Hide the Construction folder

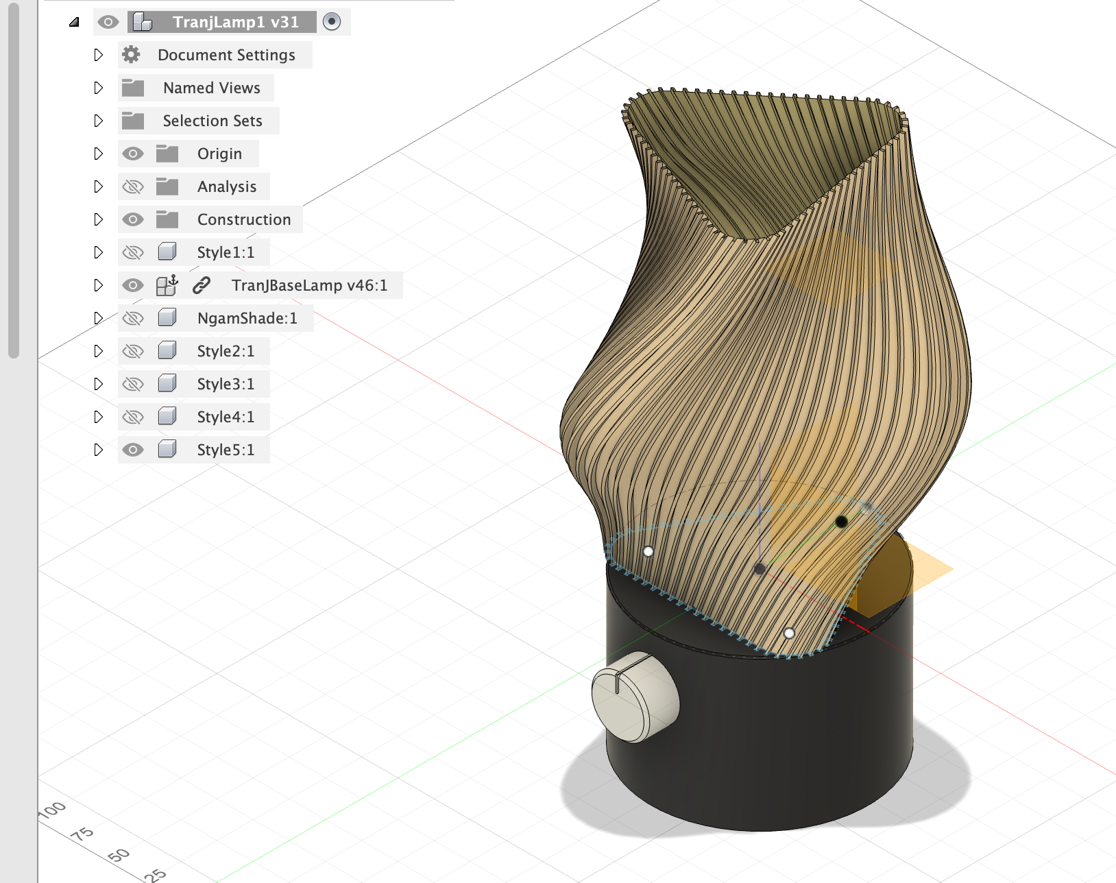tap(133, 219)
